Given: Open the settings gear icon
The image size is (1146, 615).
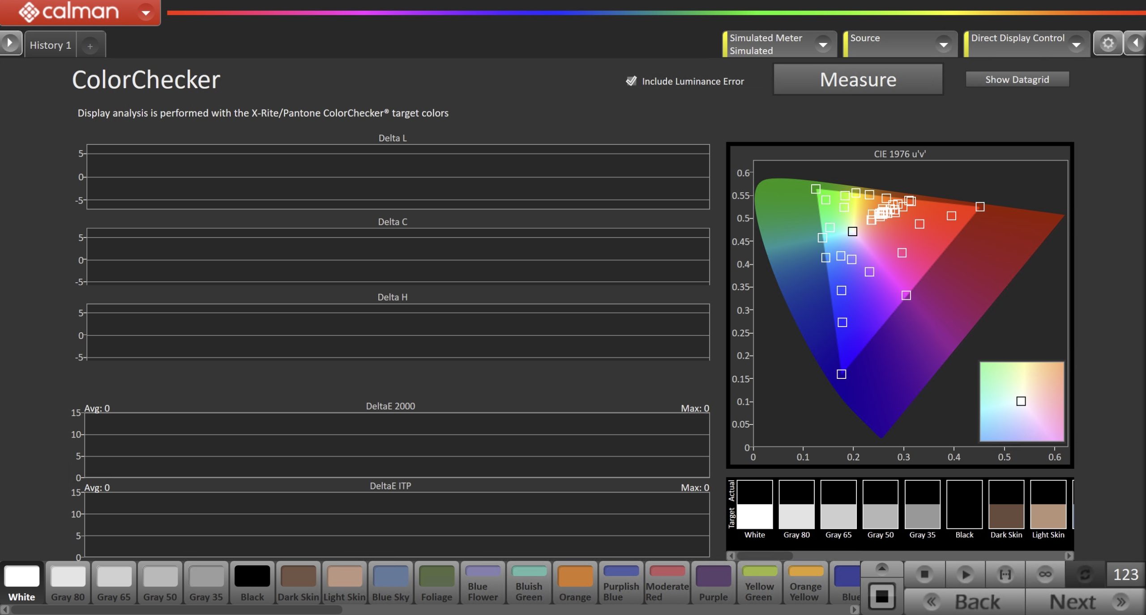Looking at the screenshot, I should point(1108,43).
